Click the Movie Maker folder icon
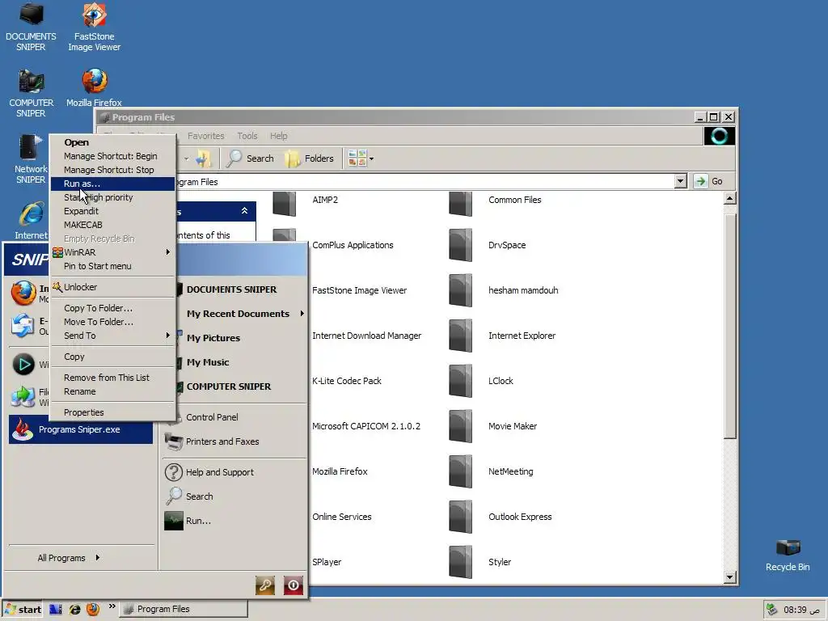The image size is (828, 621). coord(460,426)
